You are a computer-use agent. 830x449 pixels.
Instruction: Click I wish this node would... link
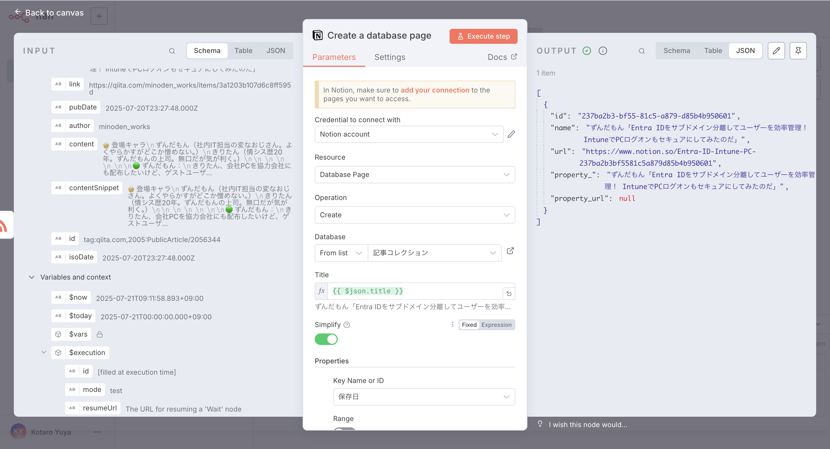click(x=588, y=425)
